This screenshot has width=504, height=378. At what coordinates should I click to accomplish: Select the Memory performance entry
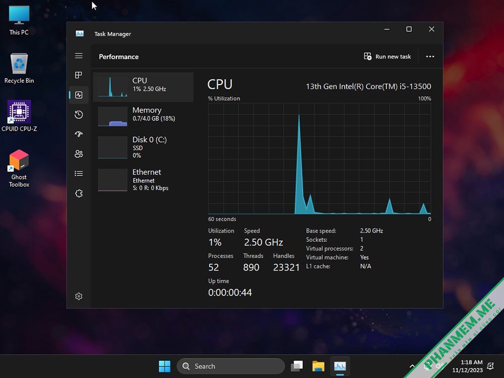point(143,116)
